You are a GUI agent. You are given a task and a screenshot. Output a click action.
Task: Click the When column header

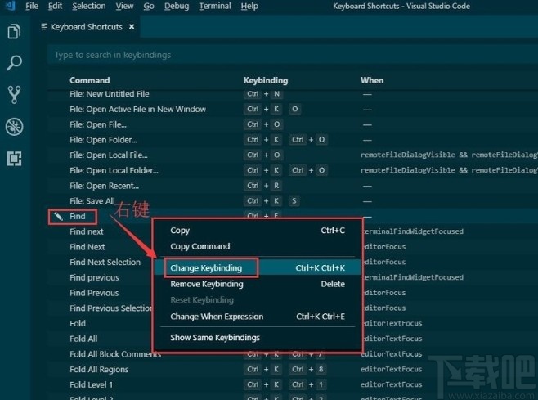(372, 80)
